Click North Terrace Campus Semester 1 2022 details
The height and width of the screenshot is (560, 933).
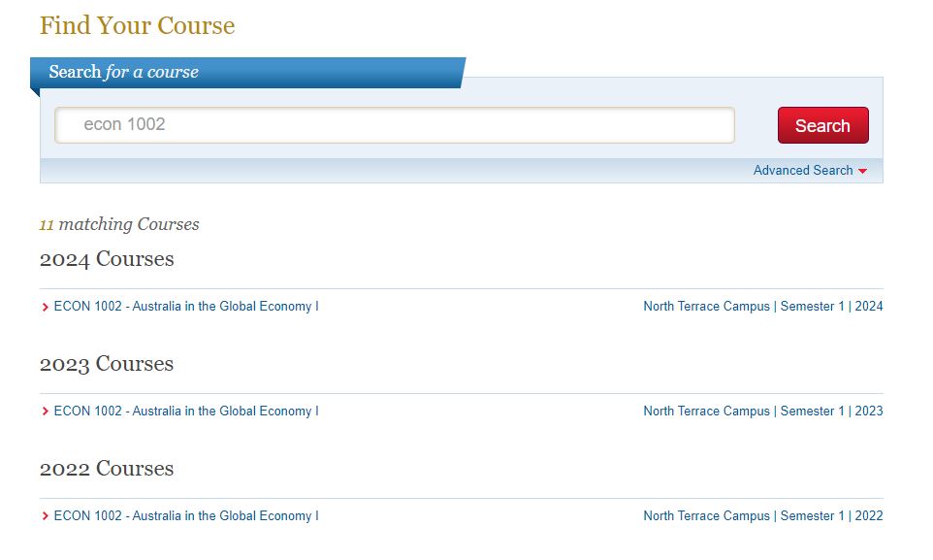[762, 515]
